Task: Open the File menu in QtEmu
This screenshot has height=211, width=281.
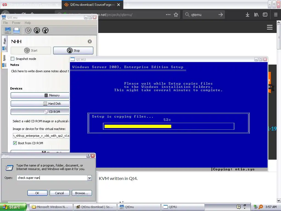Action: click(5, 23)
